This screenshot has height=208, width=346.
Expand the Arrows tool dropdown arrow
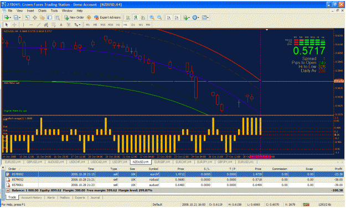pyautogui.click(x=80, y=25)
